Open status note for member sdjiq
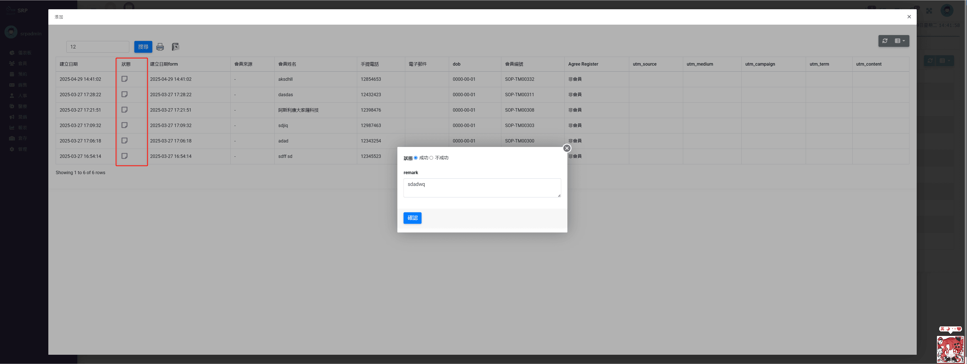Viewport: 967px width, 364px height. (124, 125)
